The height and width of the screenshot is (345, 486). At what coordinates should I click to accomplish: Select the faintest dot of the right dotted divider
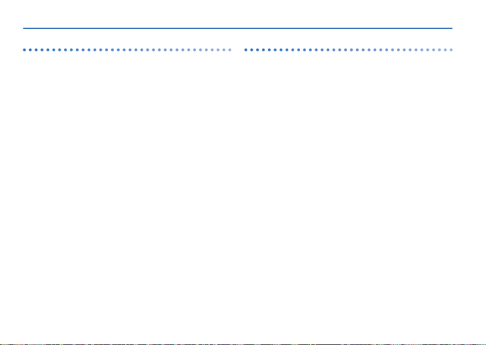click(x=451, y=50)
